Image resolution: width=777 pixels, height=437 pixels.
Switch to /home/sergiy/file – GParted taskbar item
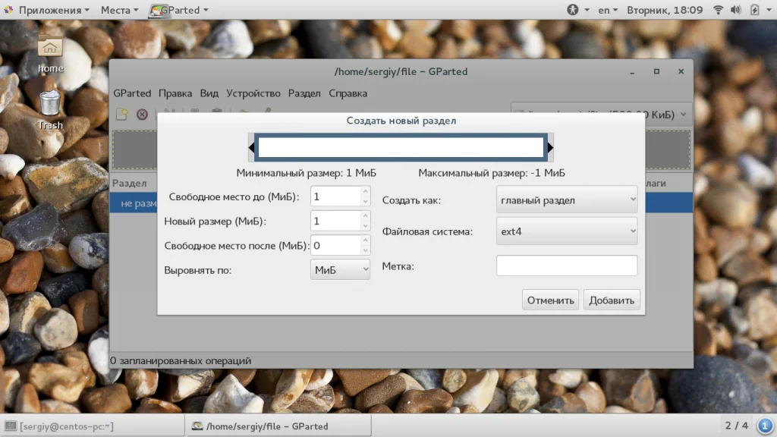coord(278,426)
